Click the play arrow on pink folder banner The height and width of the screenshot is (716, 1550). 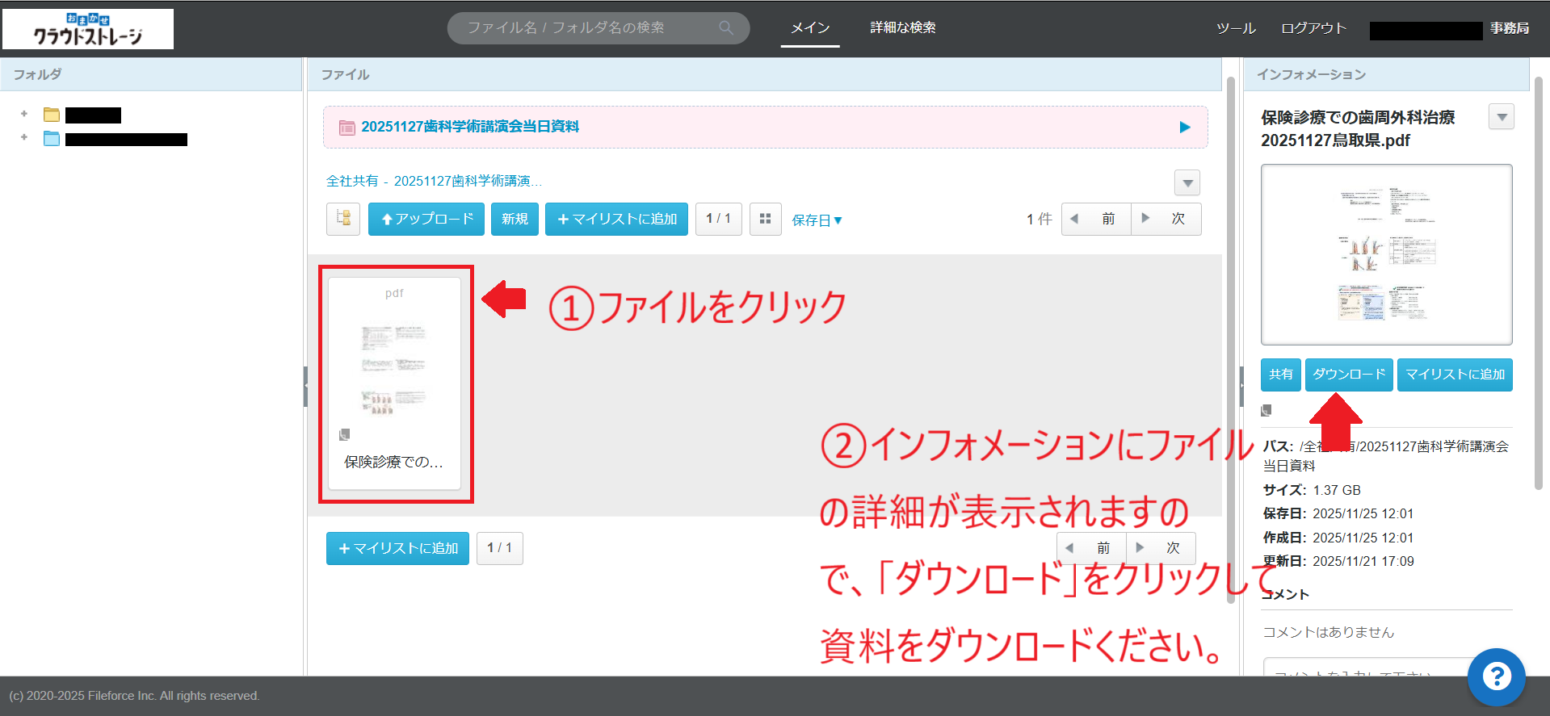click(1184, 127)
